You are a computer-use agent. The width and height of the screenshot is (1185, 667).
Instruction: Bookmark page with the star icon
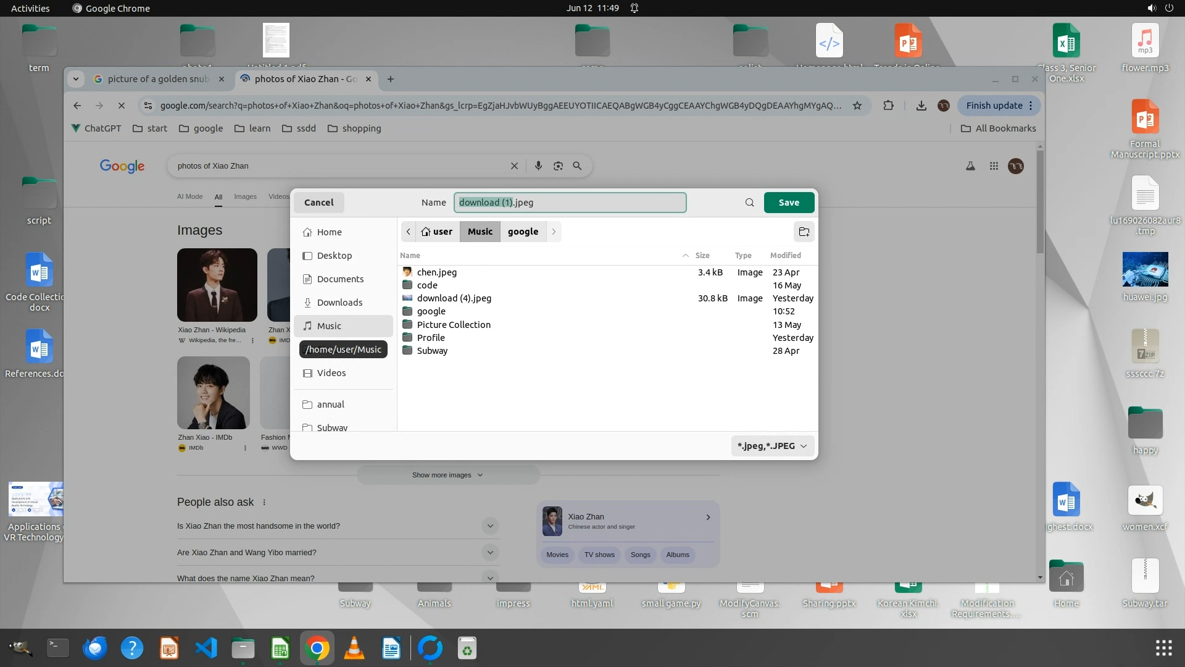point(857,106)
